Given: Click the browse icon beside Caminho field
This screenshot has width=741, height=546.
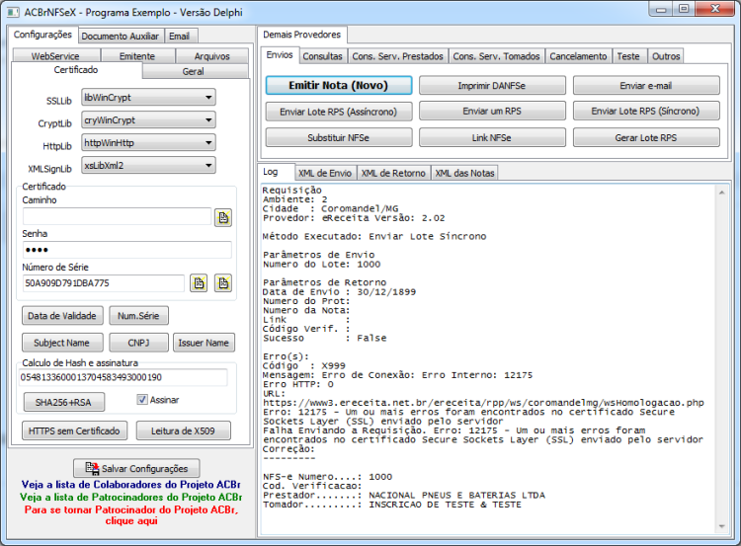Looking at the screenshot, I should tap(223, 218).
